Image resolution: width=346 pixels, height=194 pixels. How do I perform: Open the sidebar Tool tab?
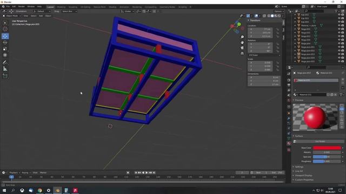pyautogui.click(x=283, y=30)
